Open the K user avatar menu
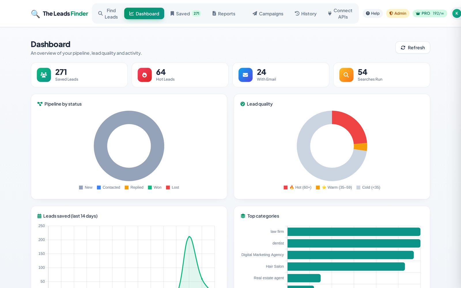The width and height of the screenshot is (461, 288). click(456, 13)
